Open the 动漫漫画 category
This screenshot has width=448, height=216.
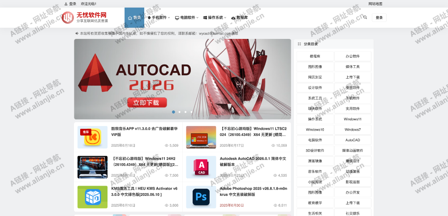(x=353, y=171)
